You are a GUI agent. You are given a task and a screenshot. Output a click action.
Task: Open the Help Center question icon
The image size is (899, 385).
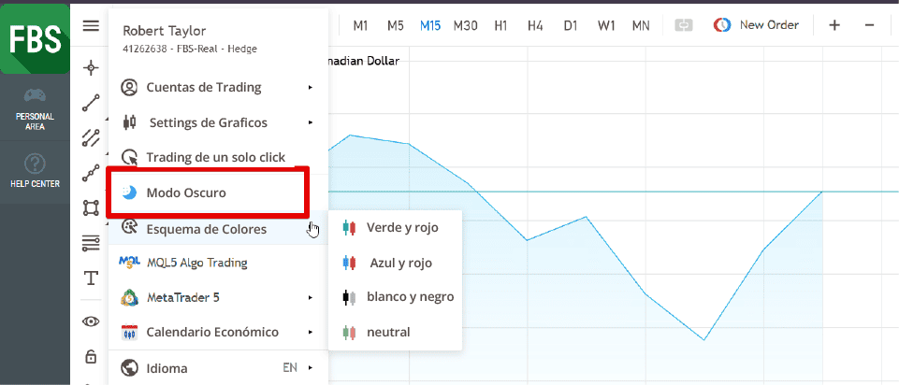(x=35, y=164)
